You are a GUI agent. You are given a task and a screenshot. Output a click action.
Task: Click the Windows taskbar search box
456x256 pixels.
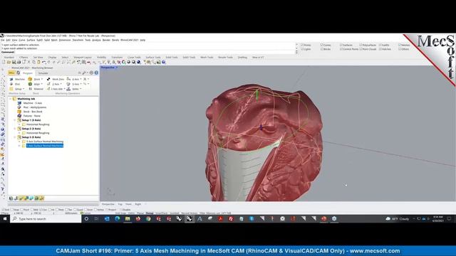tap(46, 219)
